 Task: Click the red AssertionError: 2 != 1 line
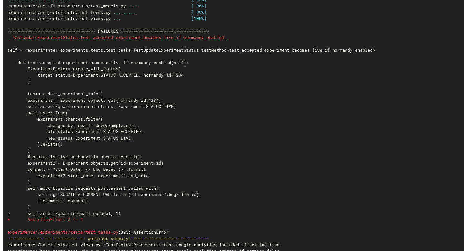tap(55, 220)
